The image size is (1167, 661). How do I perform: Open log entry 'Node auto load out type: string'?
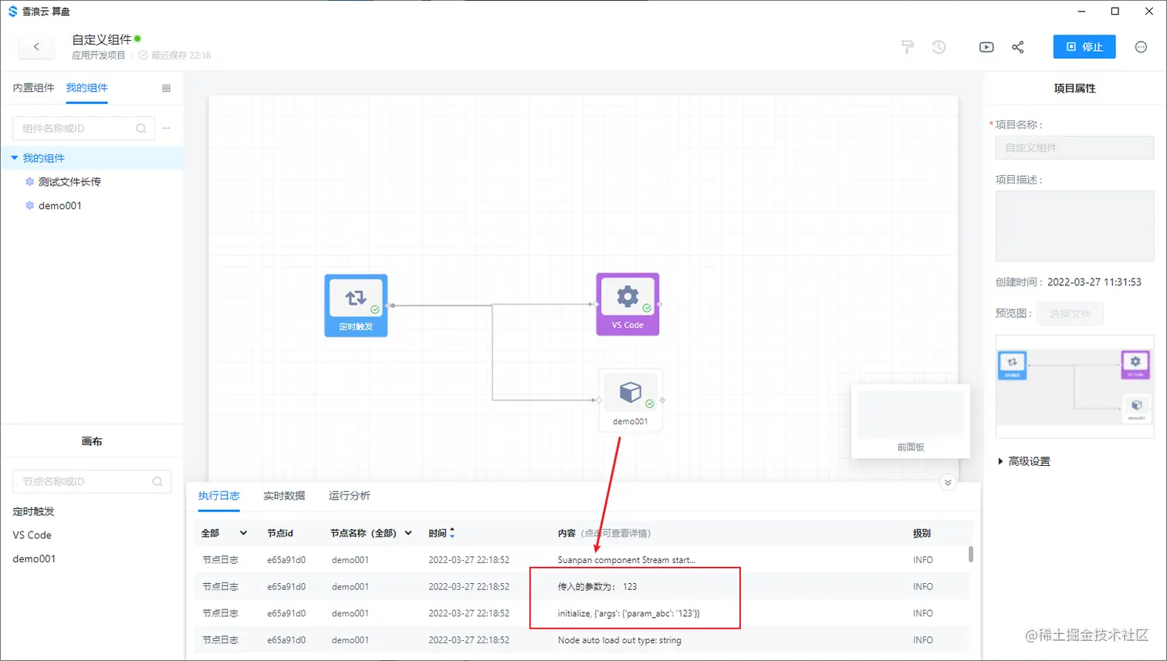pos(619,640)
